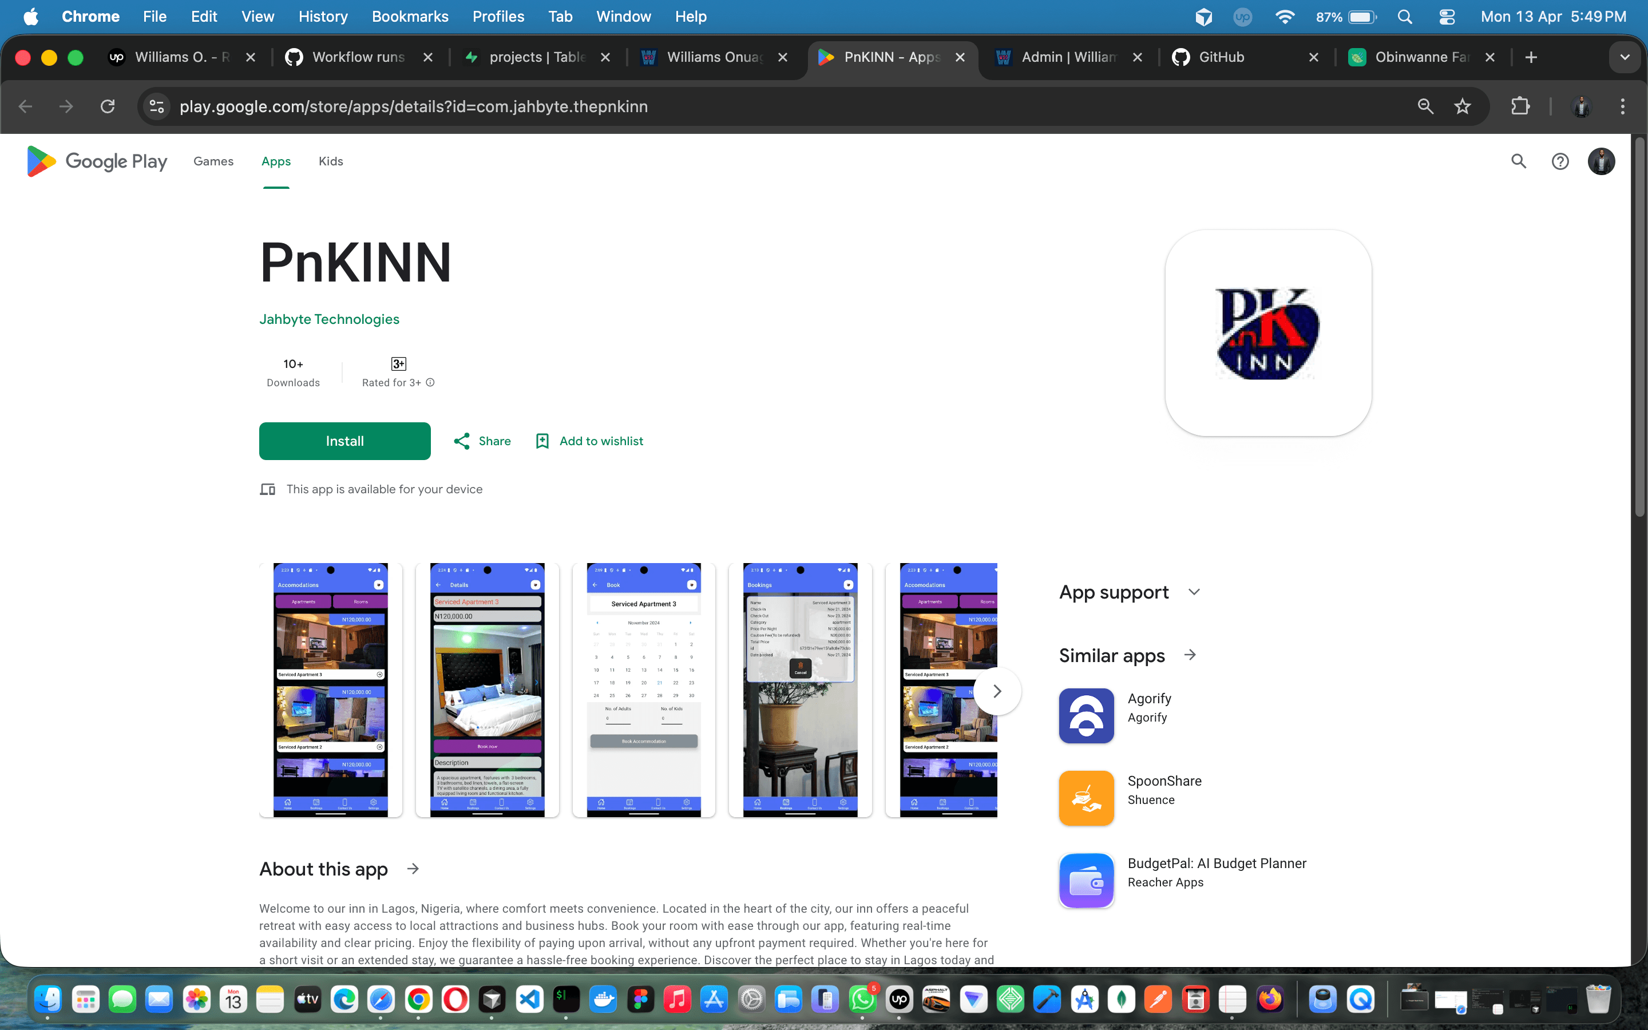Open the tab search chevron in Chrome
The width and height of the screenshot is (1648, 1030).
pyautogui.click(x=1625, y=57)
